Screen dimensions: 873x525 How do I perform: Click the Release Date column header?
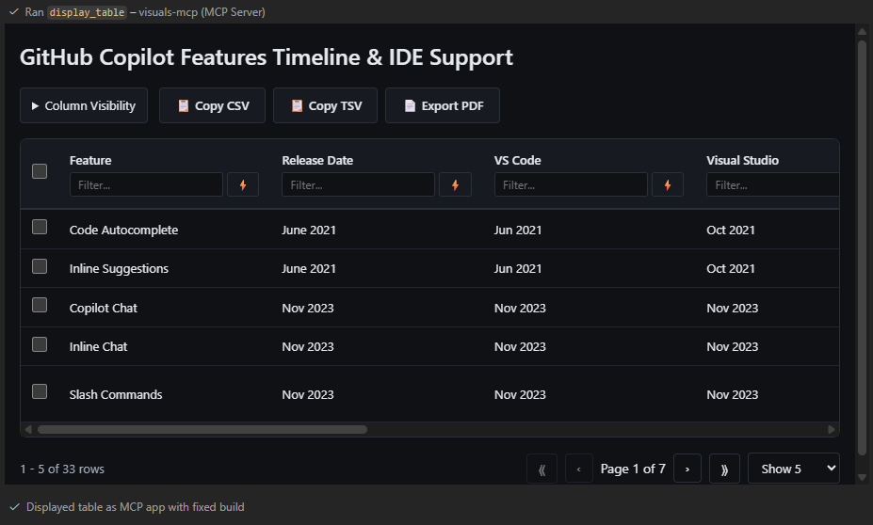pos(317,161)
